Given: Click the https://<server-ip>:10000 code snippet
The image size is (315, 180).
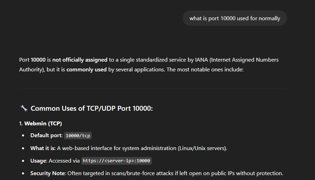Looking at the screenshot, I should click(x=117, y=161).
